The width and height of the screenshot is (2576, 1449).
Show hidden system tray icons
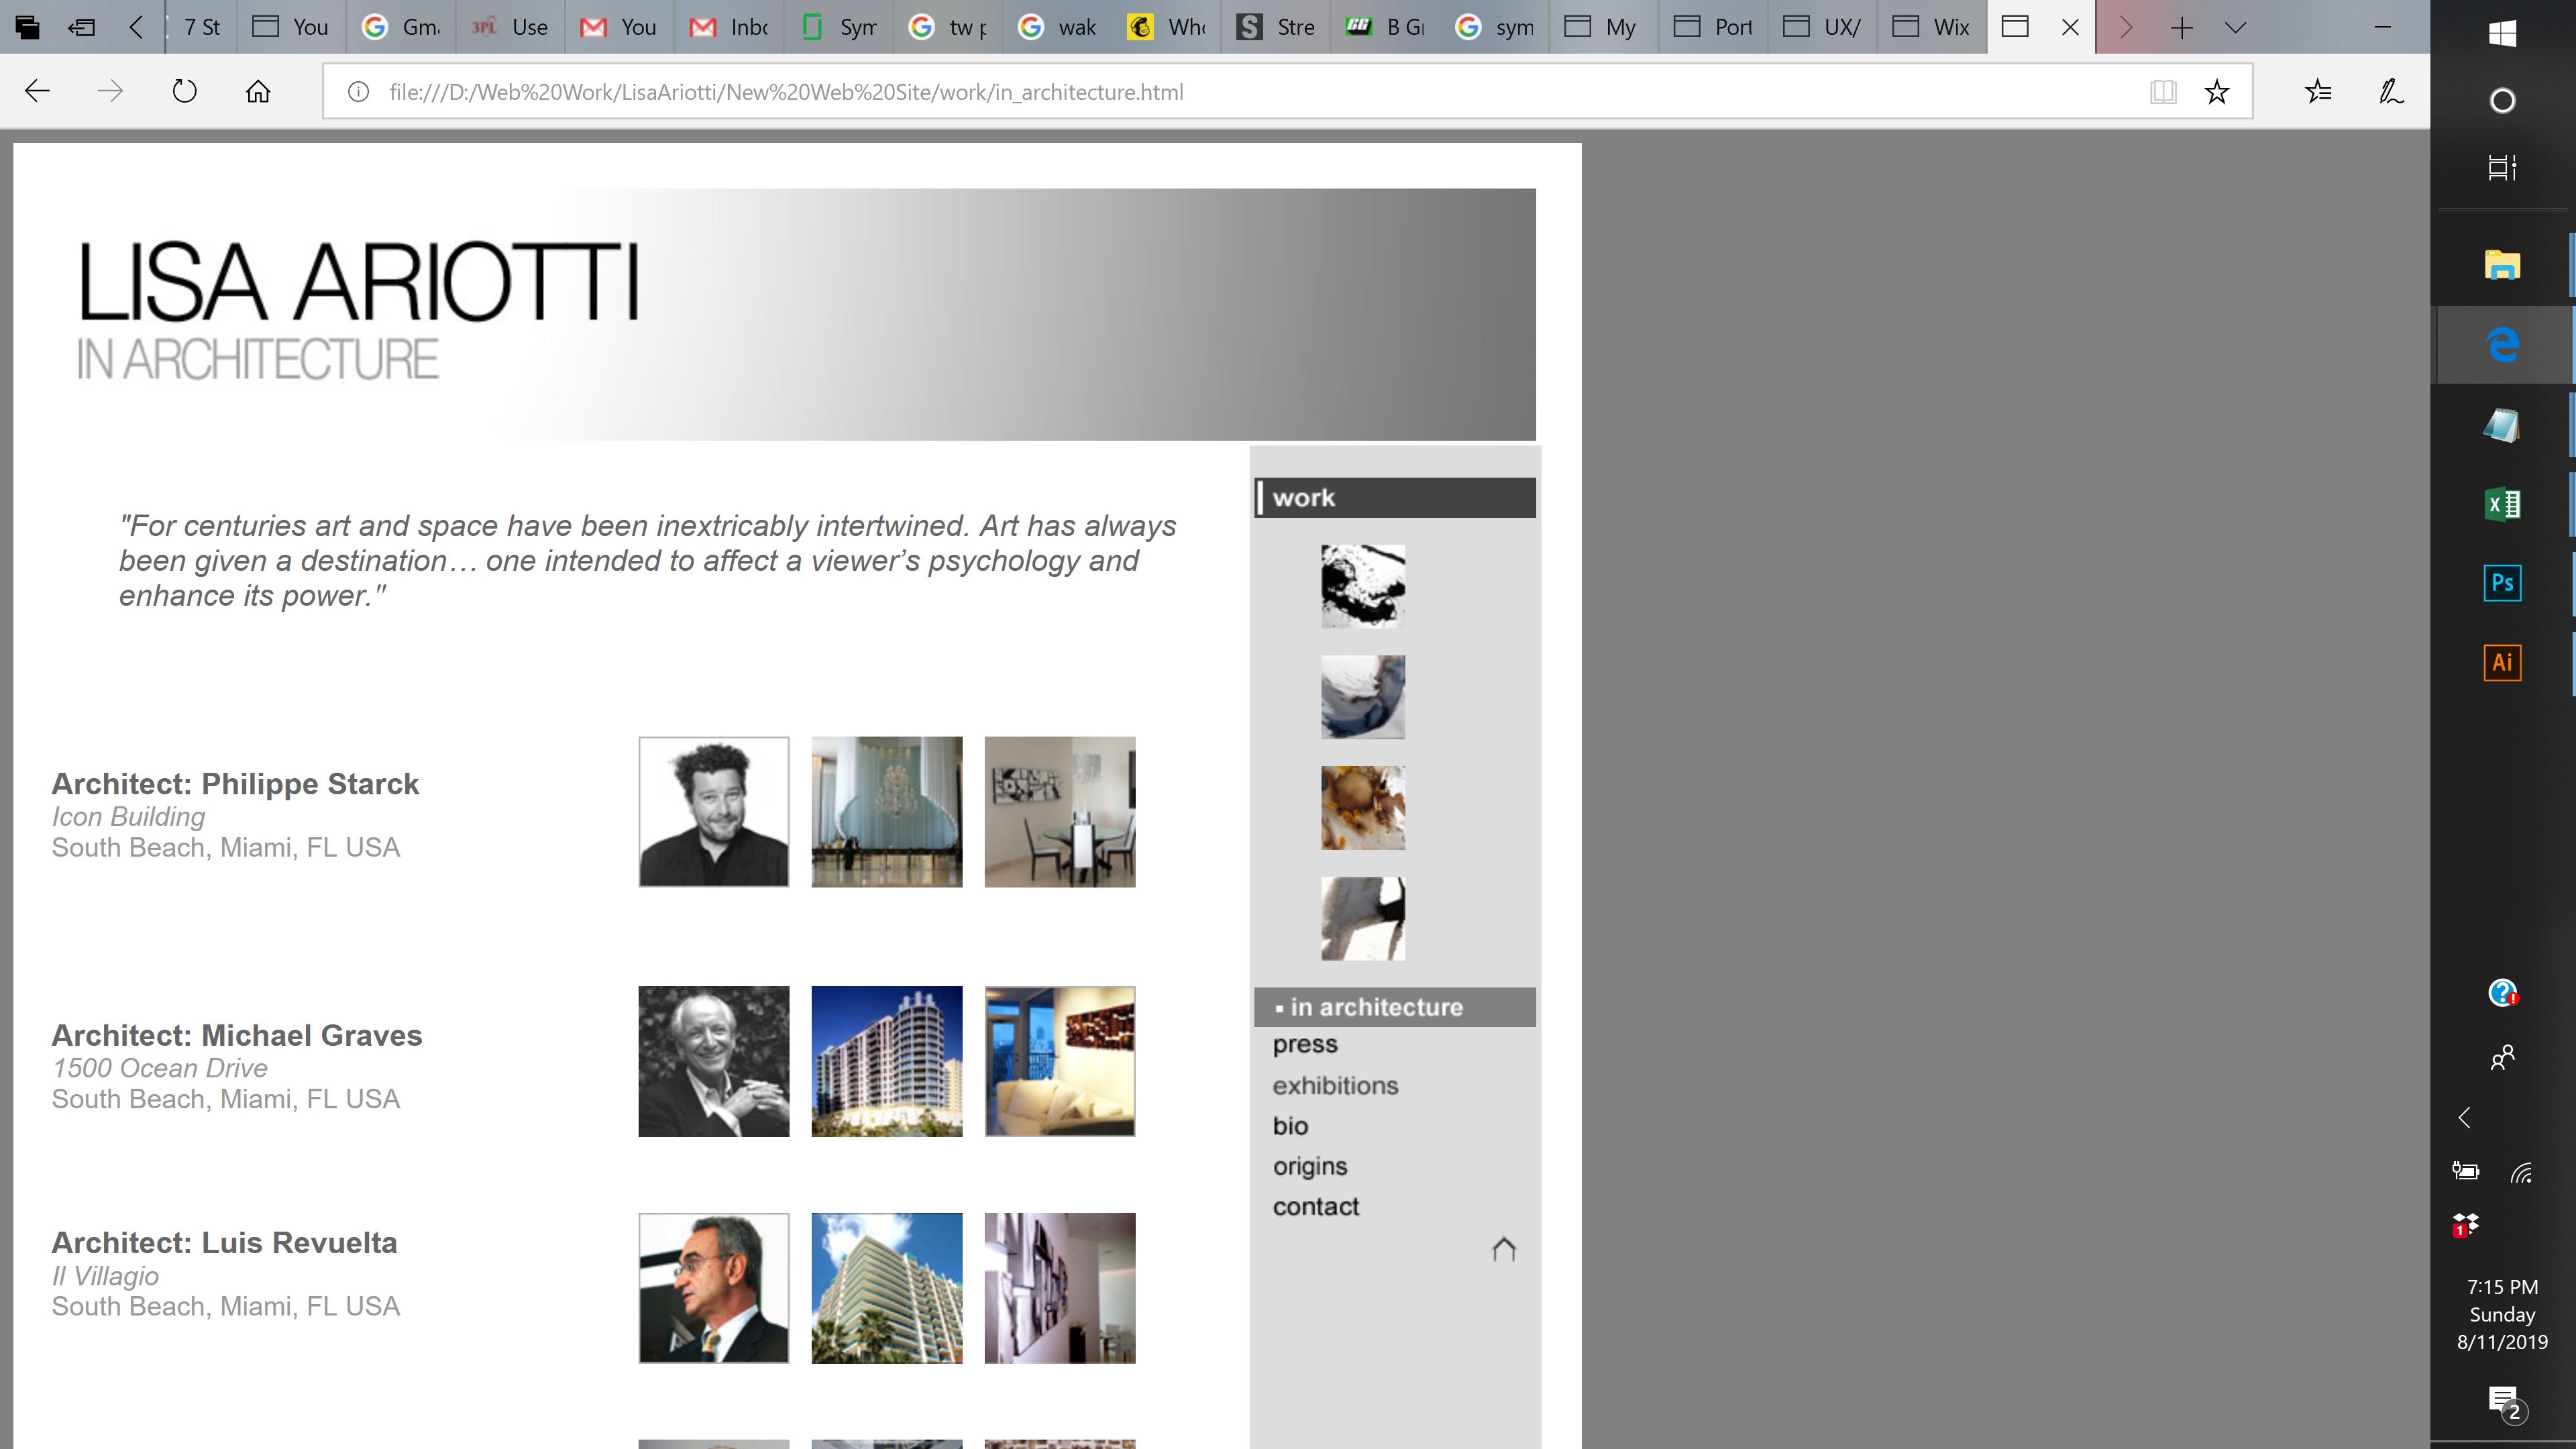coord(2464,1117)
